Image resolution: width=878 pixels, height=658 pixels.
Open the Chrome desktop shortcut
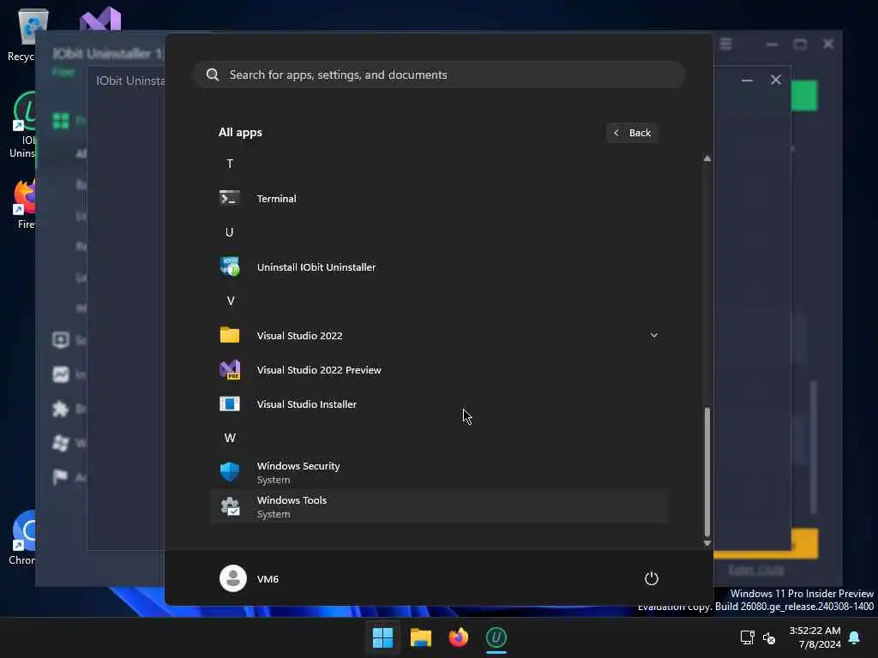tap(22, 537)
